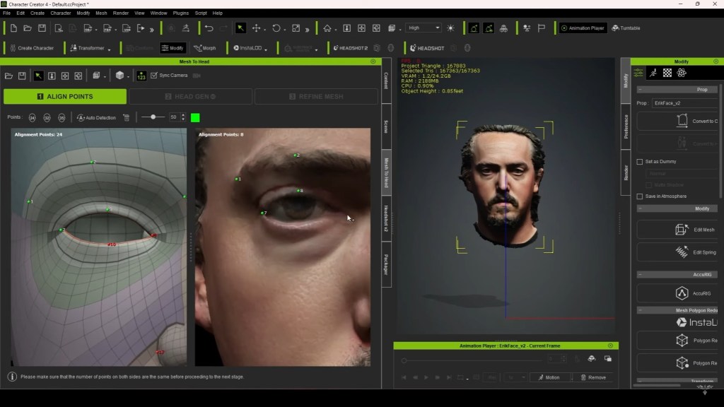The width and height of the screenshot is (724, 407).
Task: Open the Transformer dropdown arrow
Action: (x=110, y=49)
